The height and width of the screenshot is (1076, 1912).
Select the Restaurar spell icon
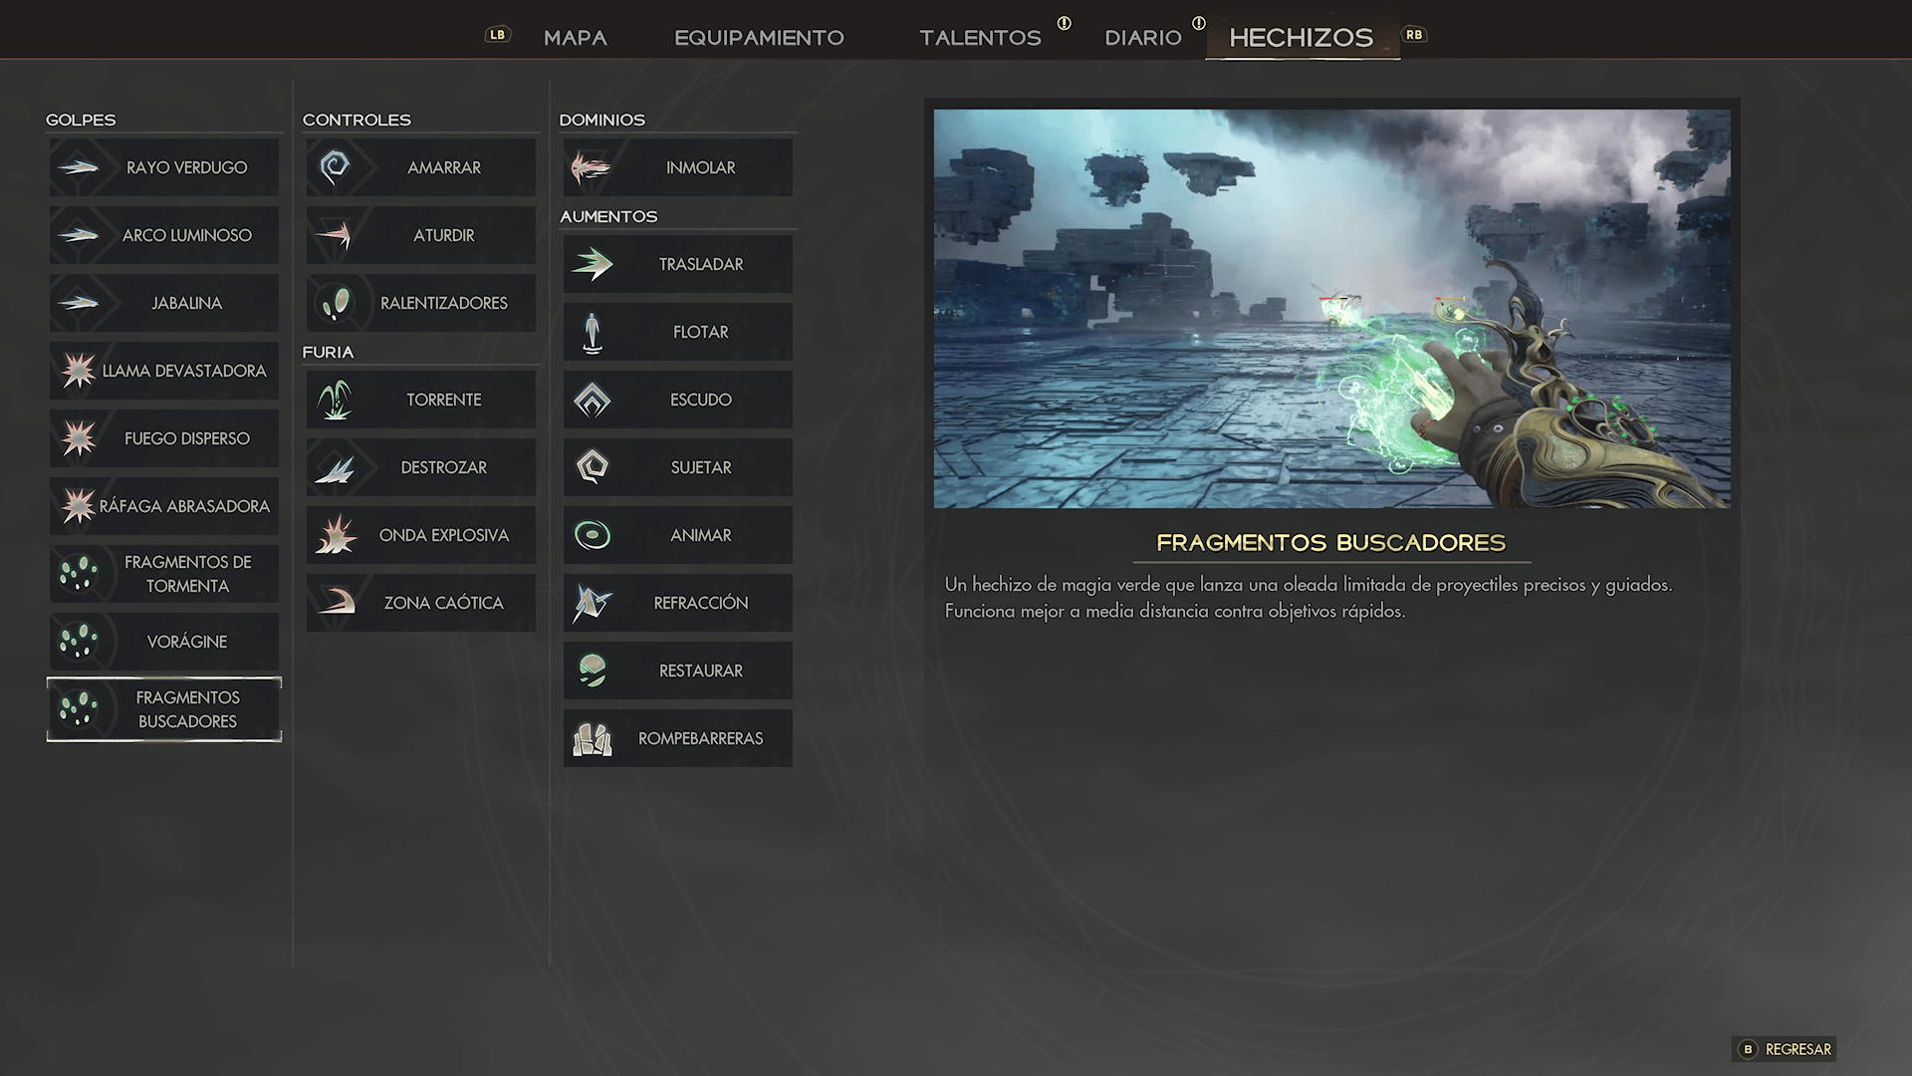point(592,671)
